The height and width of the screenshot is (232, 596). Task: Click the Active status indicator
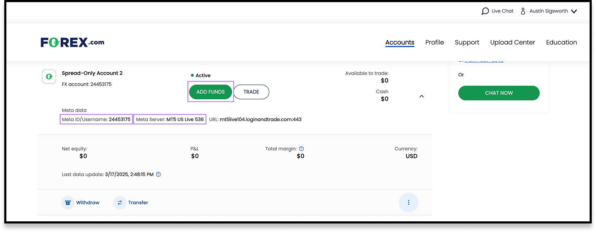point(200,76)
